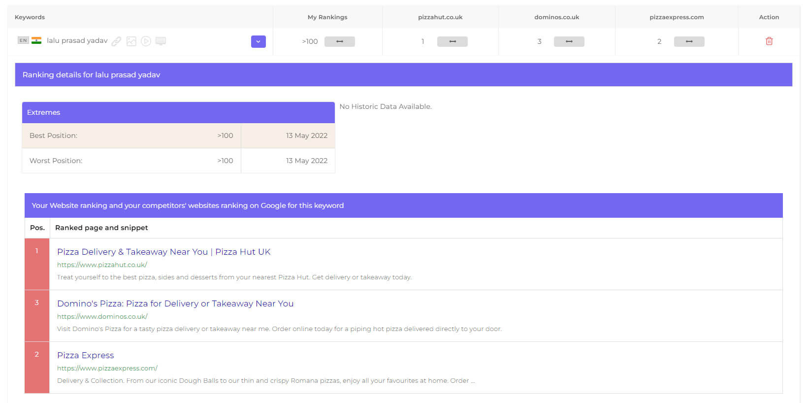Click the red position 1 cell

37,264
